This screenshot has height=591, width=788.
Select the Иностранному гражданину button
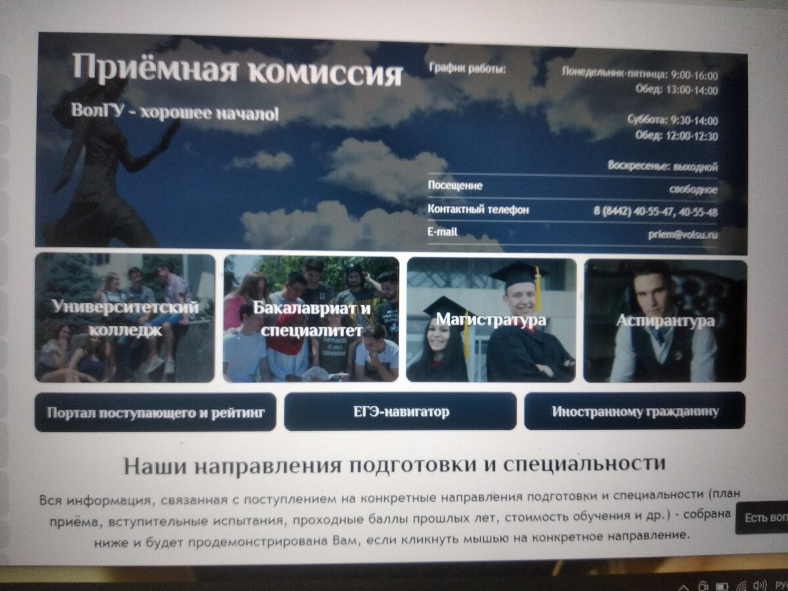[x=635, y=411]
